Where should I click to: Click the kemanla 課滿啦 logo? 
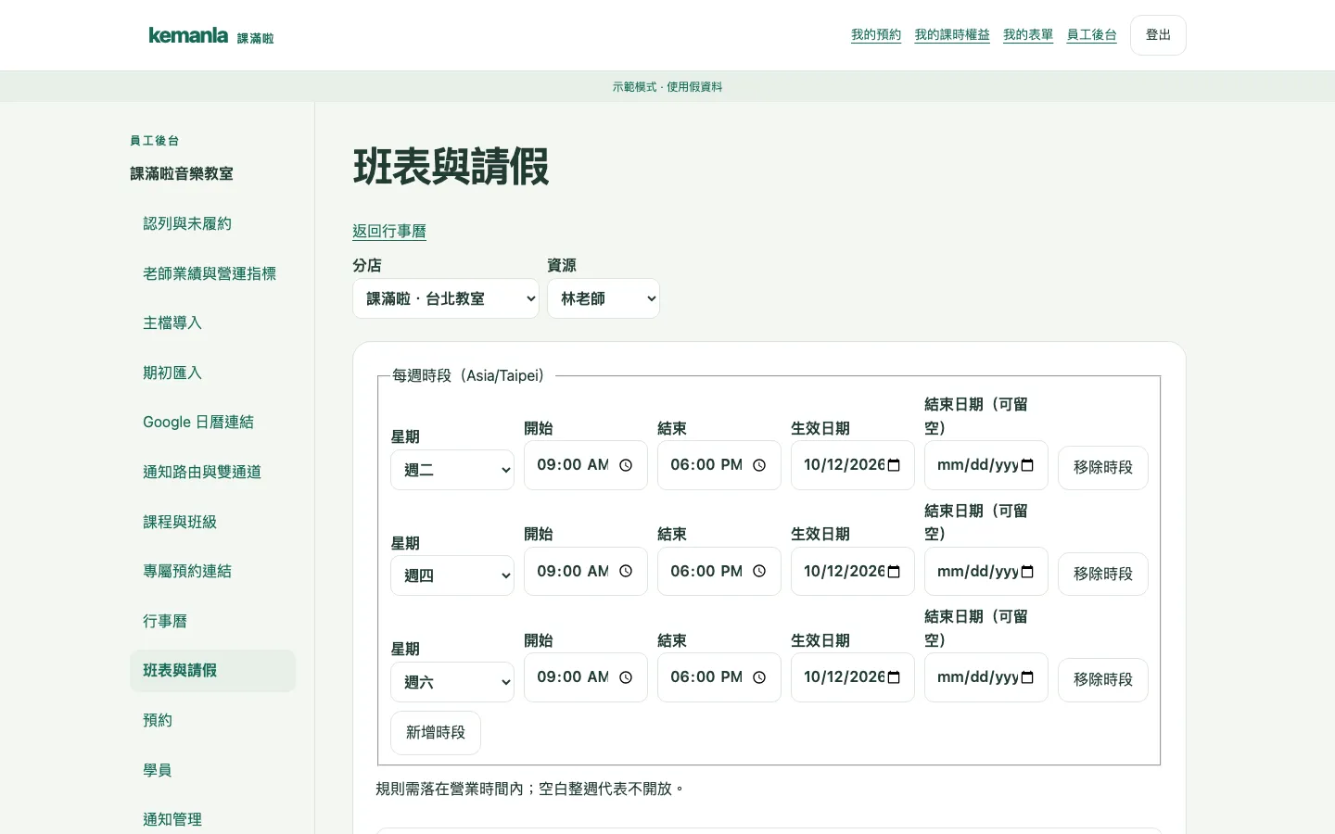211,35
